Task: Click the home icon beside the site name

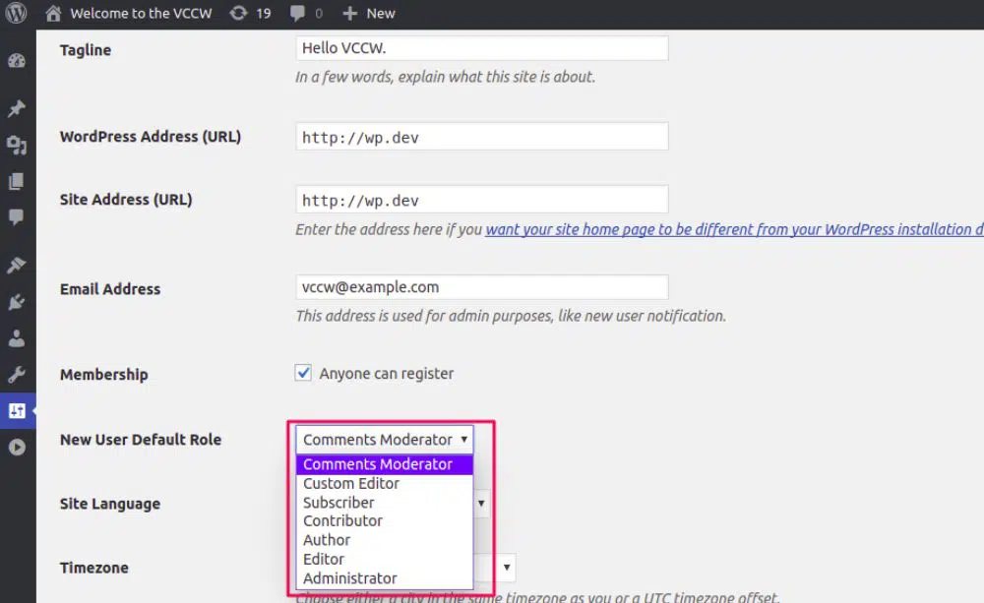Action: point(53,14)
